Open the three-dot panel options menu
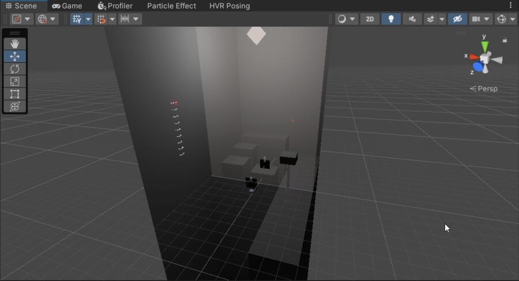The width and height of the screenshot is (519, 281). (510, 5)
